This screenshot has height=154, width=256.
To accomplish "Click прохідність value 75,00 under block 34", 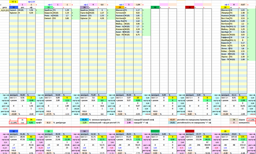I will tap(93, 95).
